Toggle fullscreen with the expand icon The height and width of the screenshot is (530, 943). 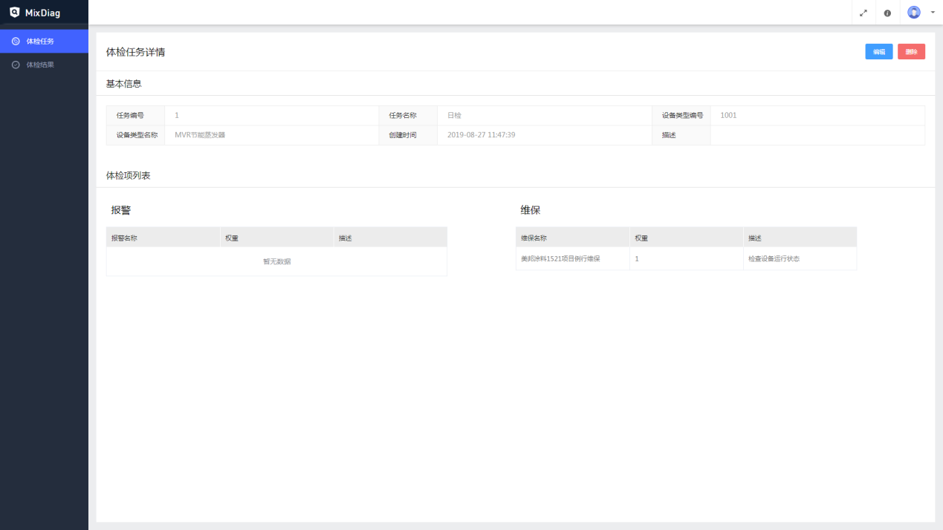[x=863, y=13]
